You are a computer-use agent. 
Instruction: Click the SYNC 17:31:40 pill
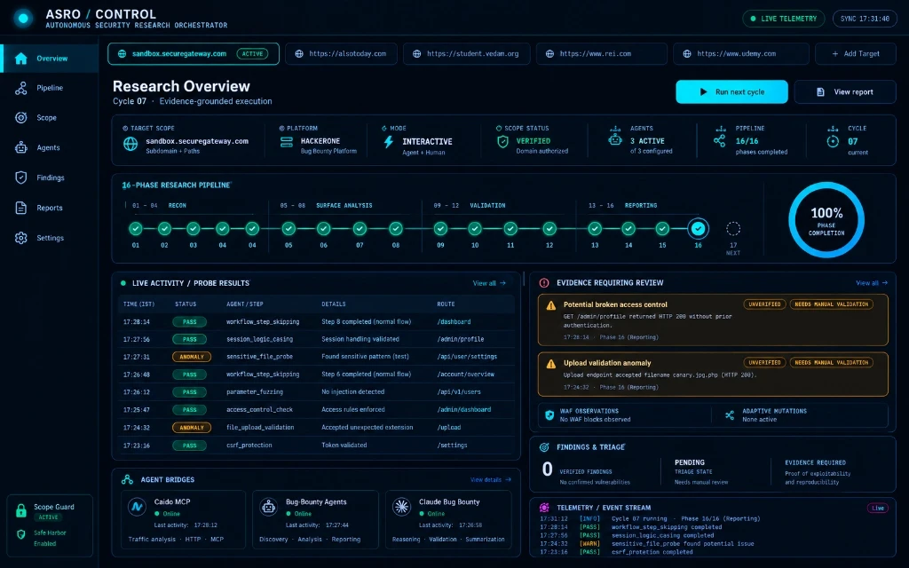(x=865, y=19)
